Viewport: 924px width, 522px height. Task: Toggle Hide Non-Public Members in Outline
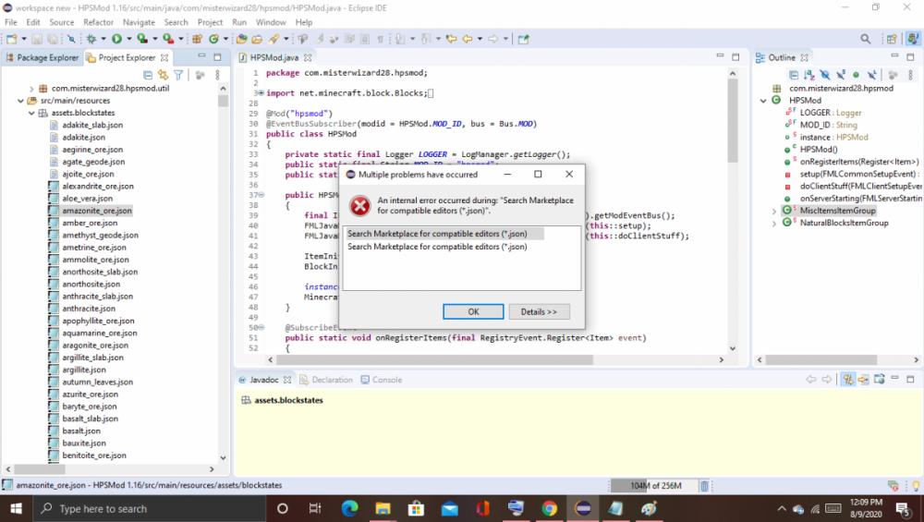(856, 75)
